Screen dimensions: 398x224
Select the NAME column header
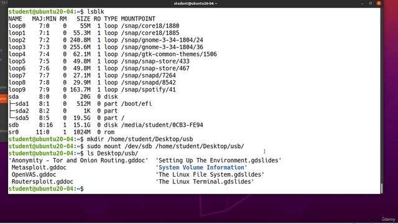pyautogui.click(x=15, y=19)
